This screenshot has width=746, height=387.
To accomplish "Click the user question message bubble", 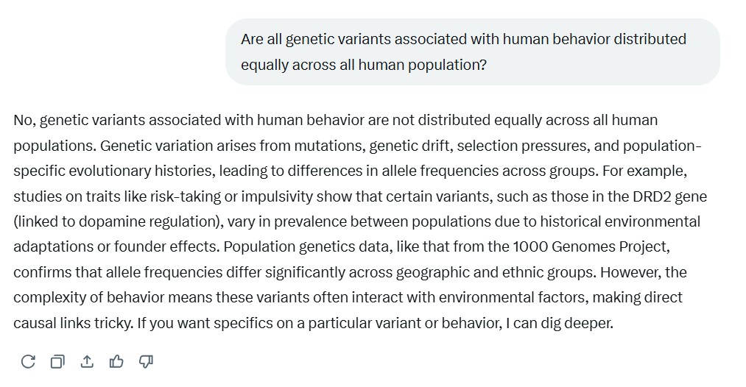I will (473, 52).
